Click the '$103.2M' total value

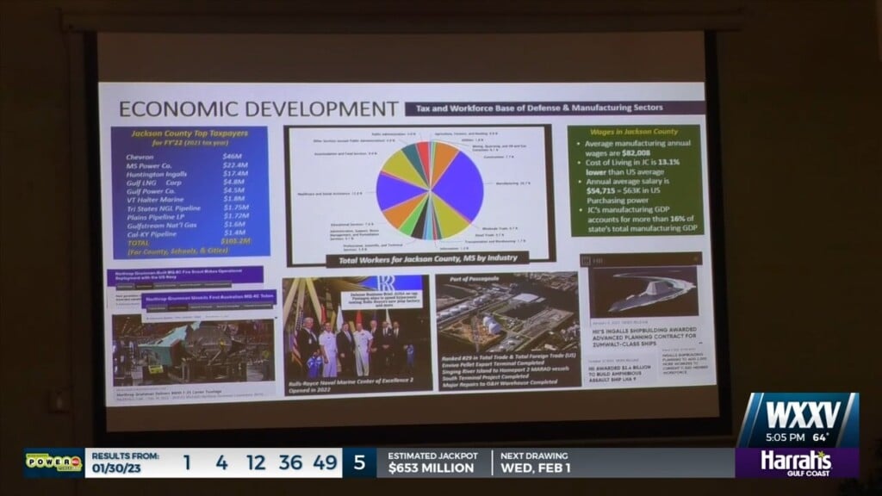pos(236,241)
